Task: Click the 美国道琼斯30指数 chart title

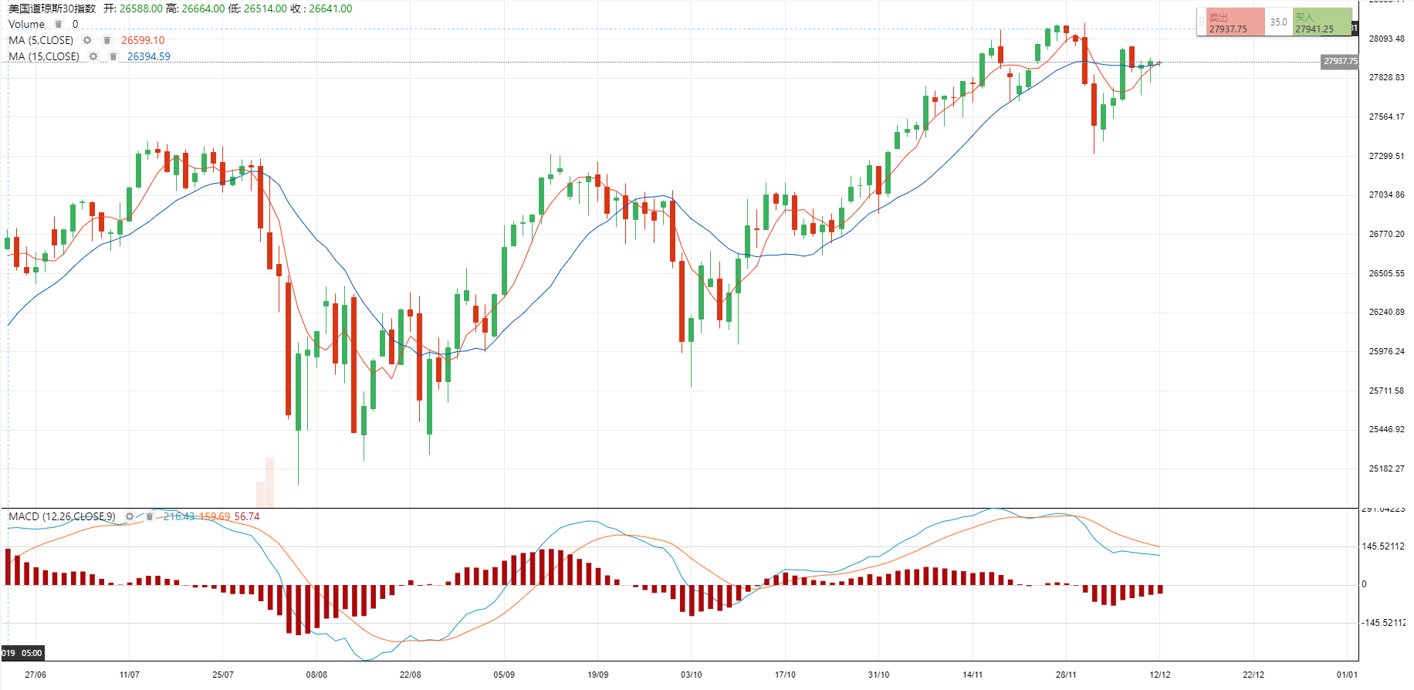Action: pyautogui.click(x=52, y=8)
